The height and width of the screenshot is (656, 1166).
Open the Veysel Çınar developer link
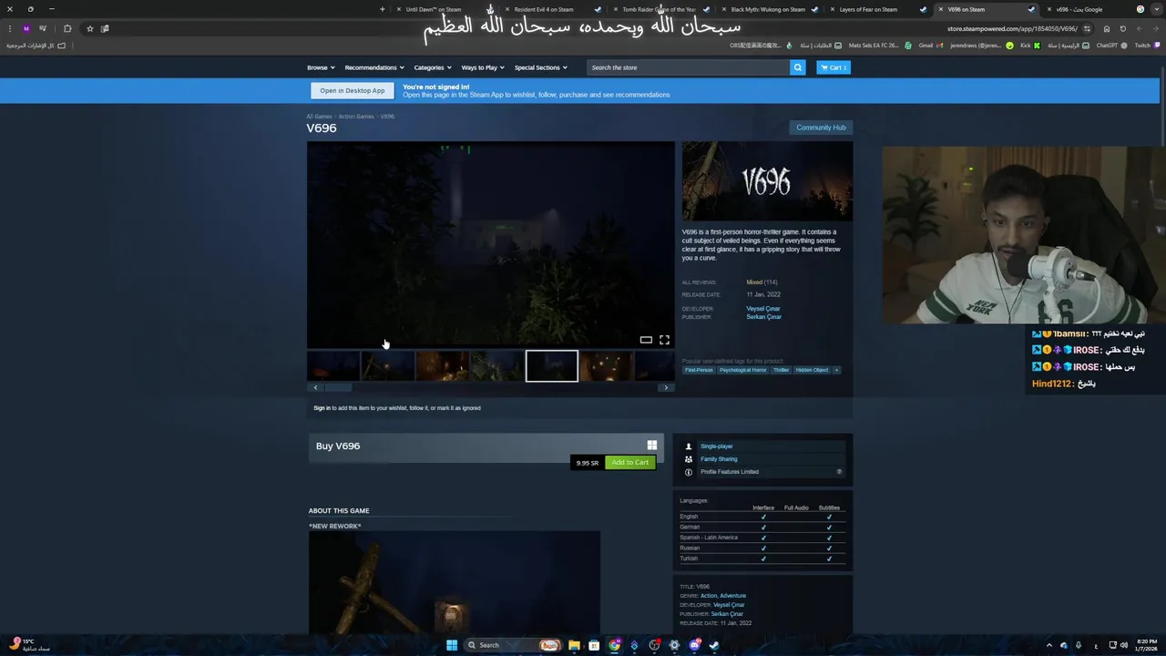coord(763,309)
